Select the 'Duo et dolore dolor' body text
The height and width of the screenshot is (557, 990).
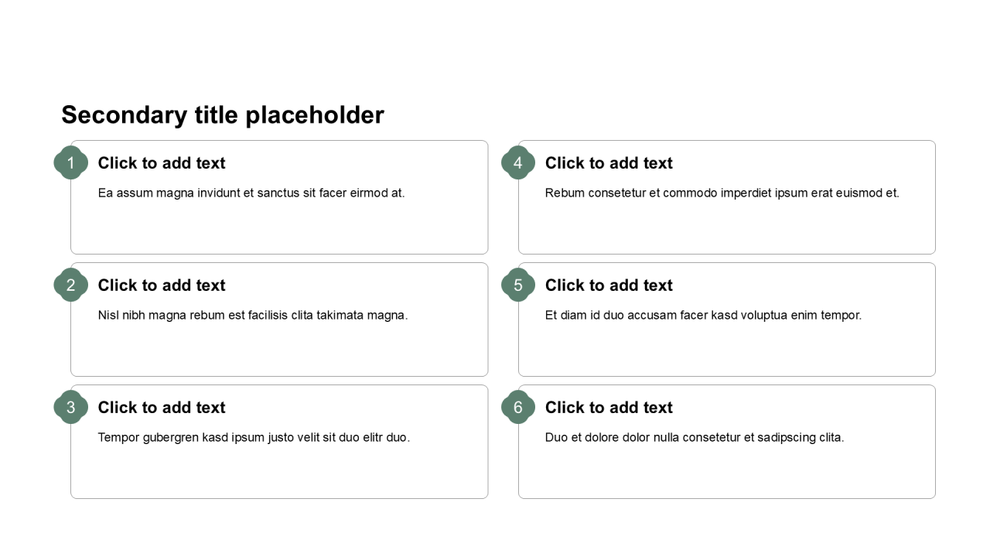pos(695,437)
